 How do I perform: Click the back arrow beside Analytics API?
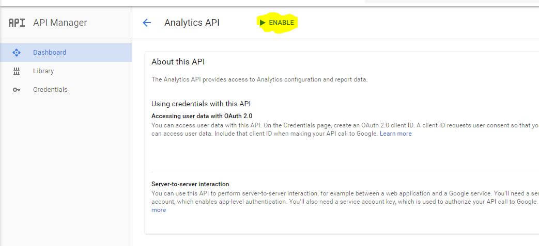point(147,23)
